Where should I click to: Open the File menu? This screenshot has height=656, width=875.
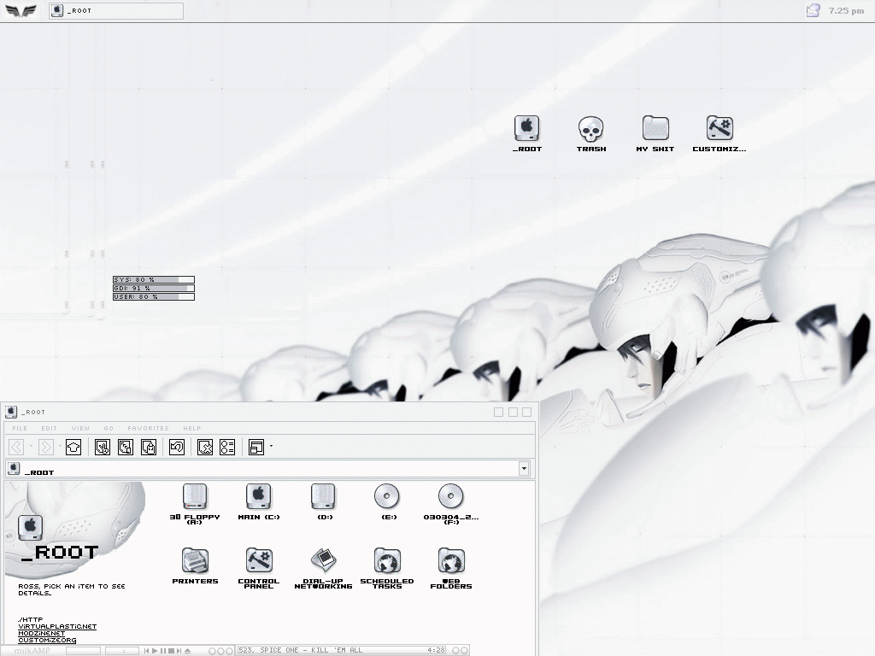coord(20,429)
